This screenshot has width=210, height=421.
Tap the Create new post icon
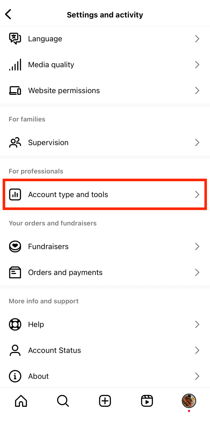click(x=105, y=401)
